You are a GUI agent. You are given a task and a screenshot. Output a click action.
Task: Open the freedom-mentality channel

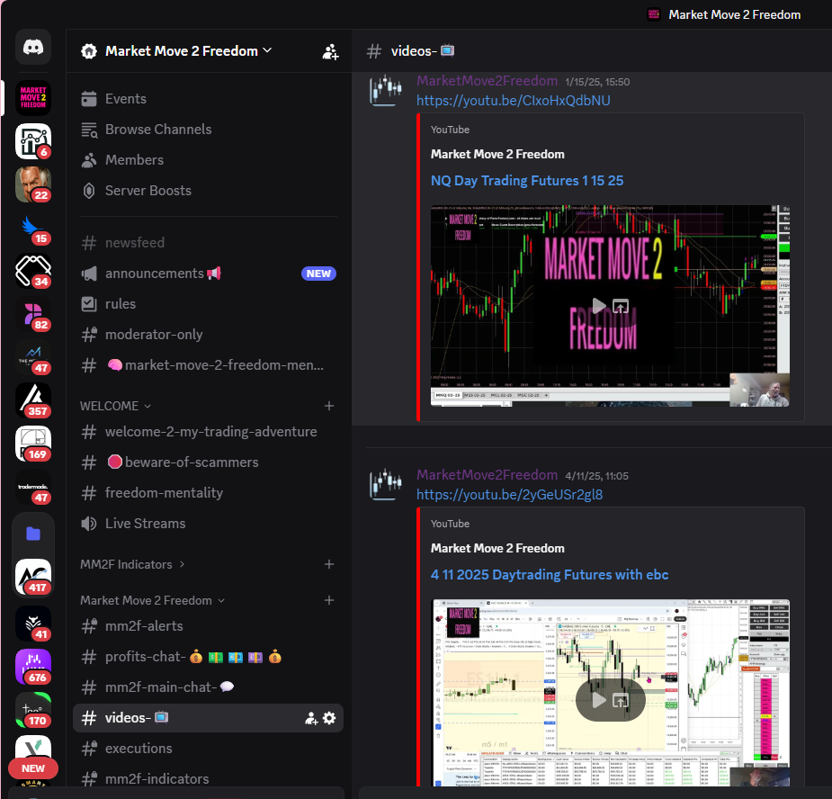tap(208, 493)
